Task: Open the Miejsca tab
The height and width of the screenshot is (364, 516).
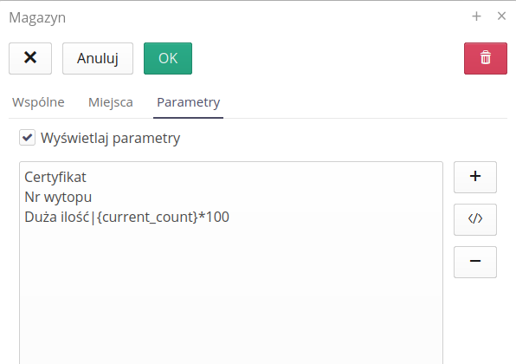Action: pos(111,102)
